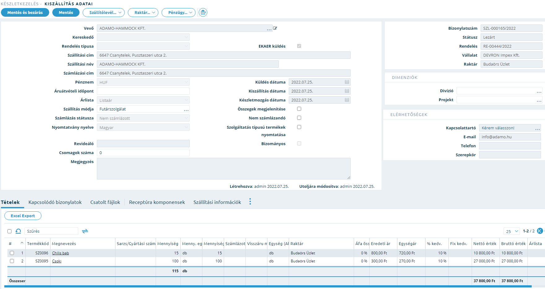Click Csomagok száma input field

click(143, 153)
